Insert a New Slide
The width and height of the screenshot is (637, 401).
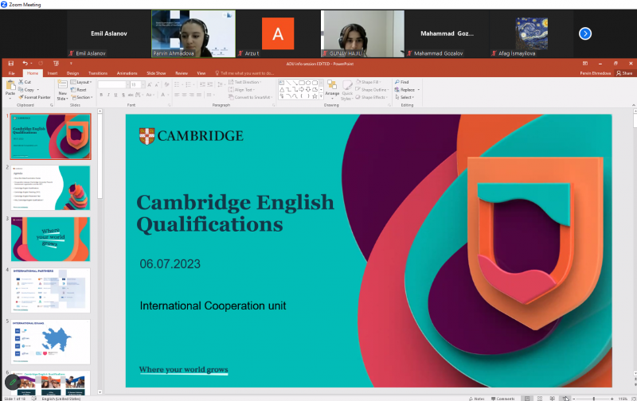pyautogui.click(x=62, y=90)
